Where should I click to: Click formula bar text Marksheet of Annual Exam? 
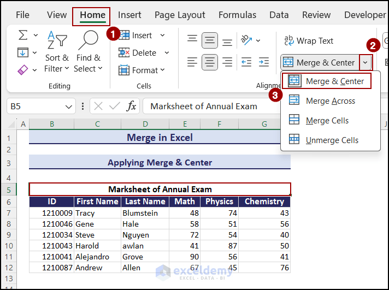click(204, 106)
